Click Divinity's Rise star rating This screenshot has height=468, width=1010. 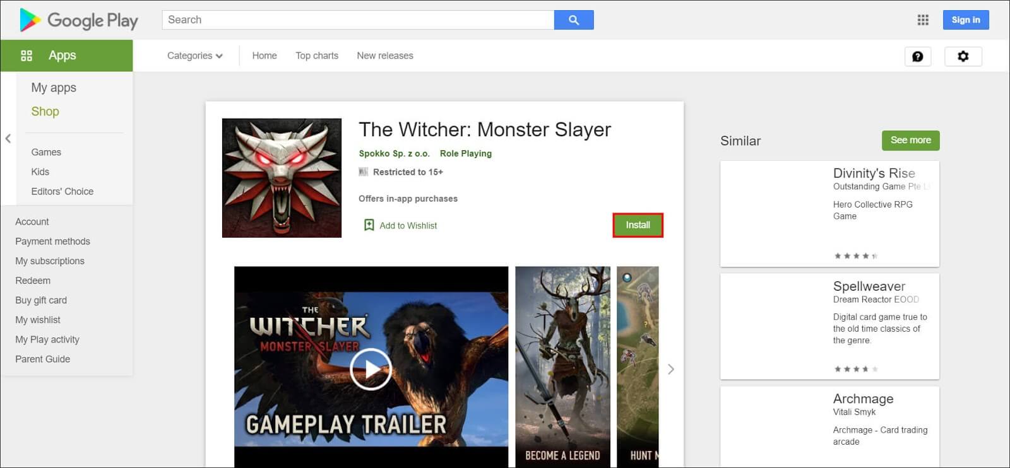click(x=855, y=256)
